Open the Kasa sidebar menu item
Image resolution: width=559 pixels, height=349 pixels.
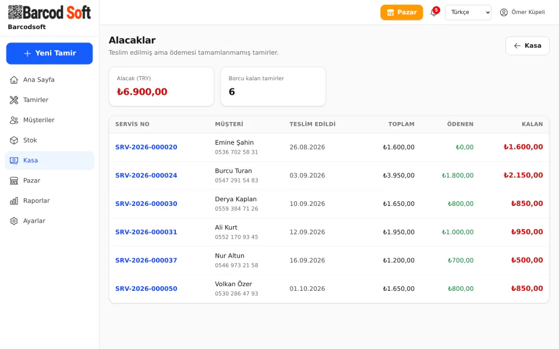click(x=49, y=161)
